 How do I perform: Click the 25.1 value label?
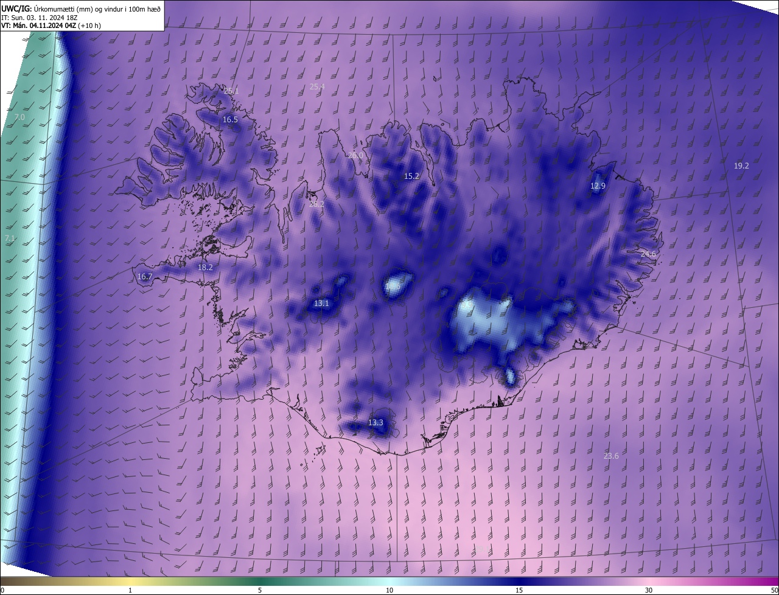[x=231, y=91]
